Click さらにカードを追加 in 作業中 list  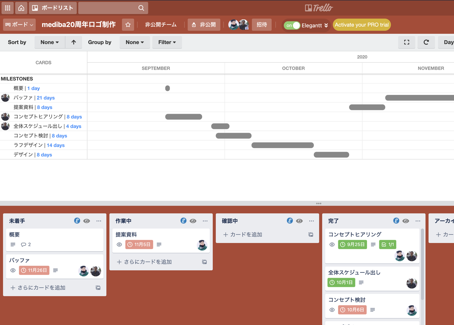[x=144, y=262]
